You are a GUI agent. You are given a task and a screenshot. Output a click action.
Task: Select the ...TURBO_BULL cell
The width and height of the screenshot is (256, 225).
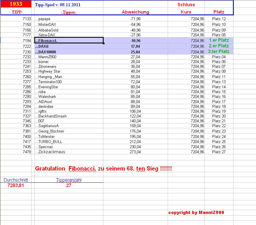point(69,142)
